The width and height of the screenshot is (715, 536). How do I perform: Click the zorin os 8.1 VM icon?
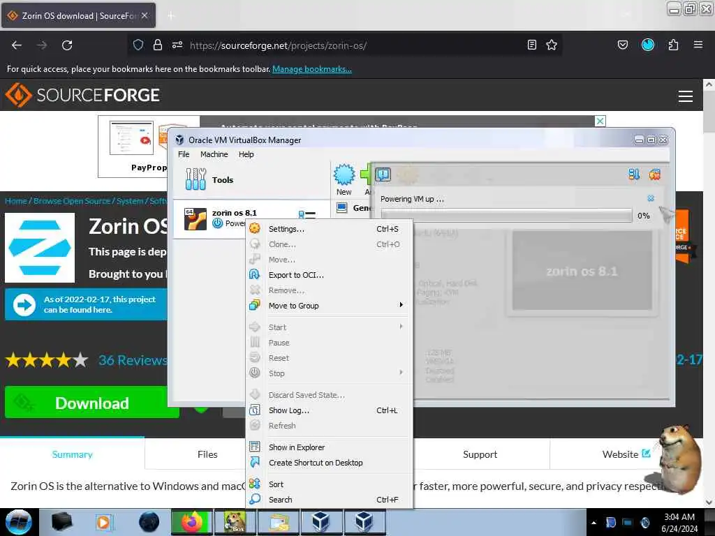[x=196, y=218]
